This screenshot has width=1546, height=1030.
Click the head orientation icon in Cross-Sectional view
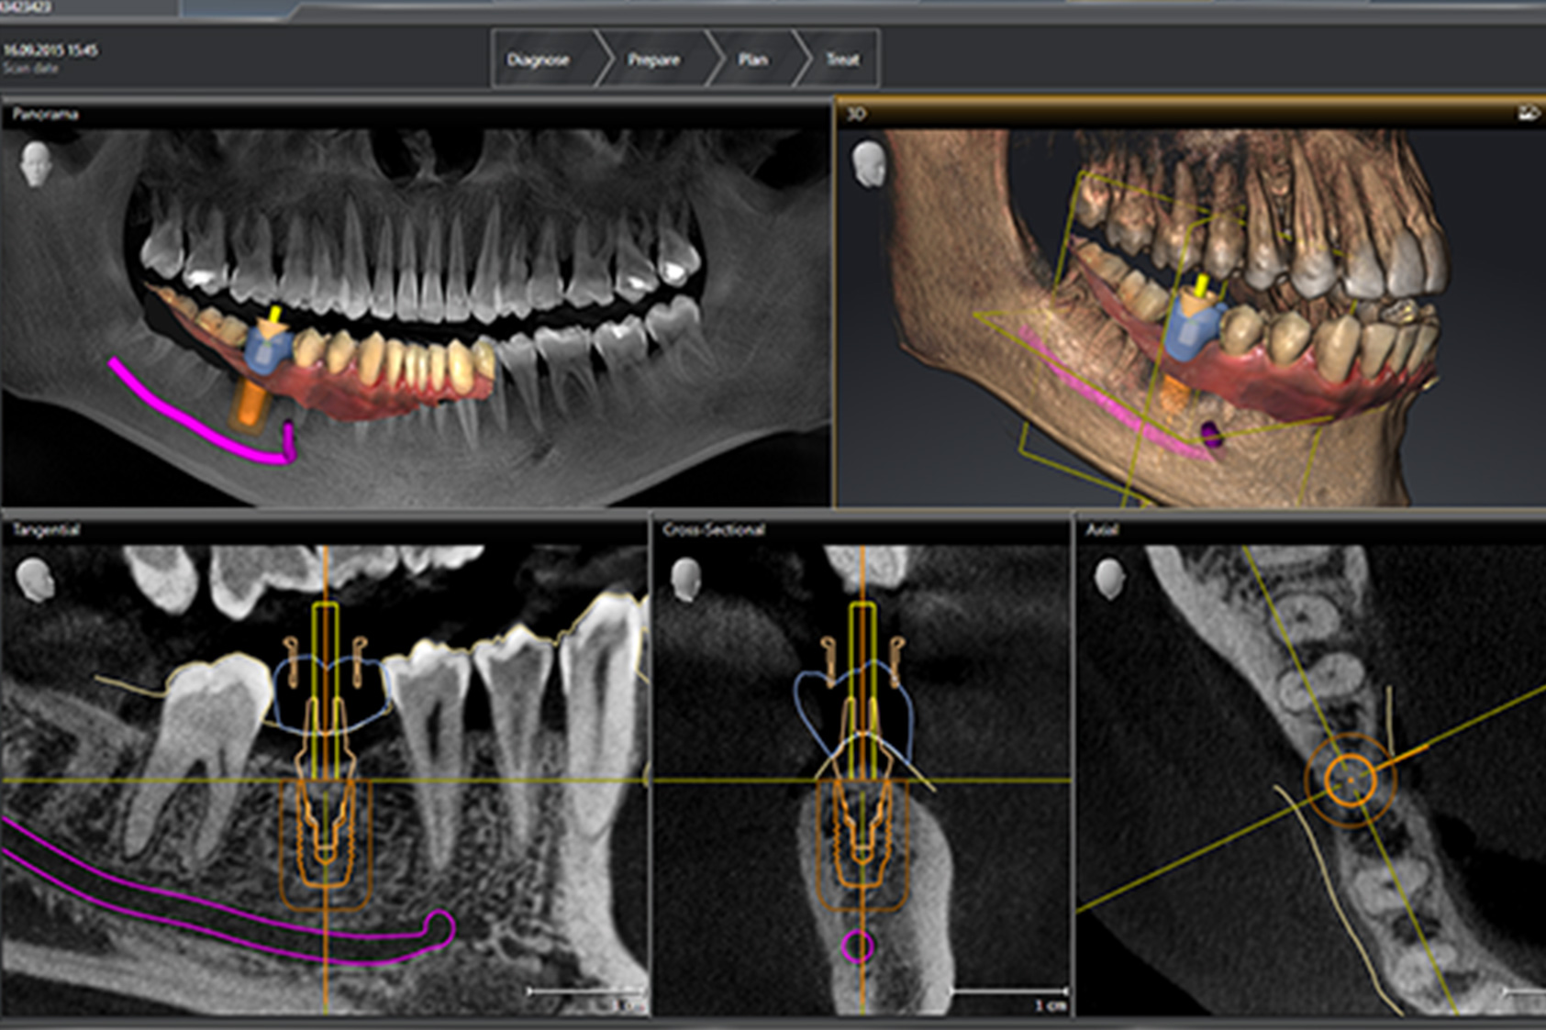(x=685, y=580)
